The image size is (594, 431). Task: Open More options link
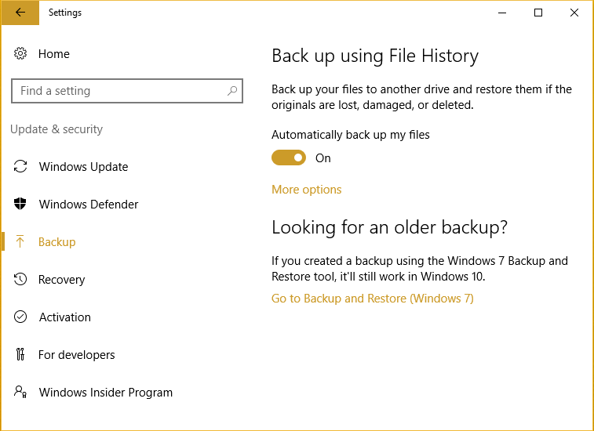pos(307,190)
